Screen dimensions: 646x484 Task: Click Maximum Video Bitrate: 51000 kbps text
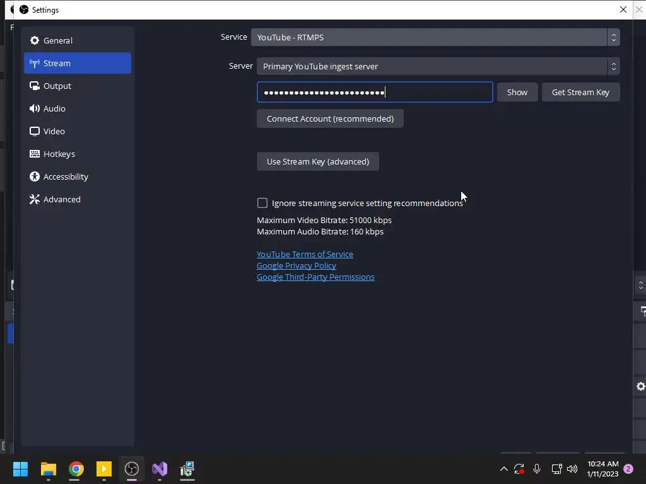[x=324, y=220]
